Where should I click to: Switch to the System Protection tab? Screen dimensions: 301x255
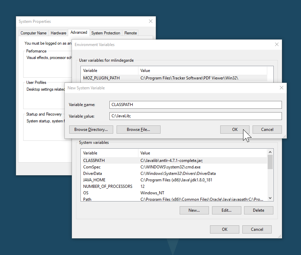(x=106, y=33)
